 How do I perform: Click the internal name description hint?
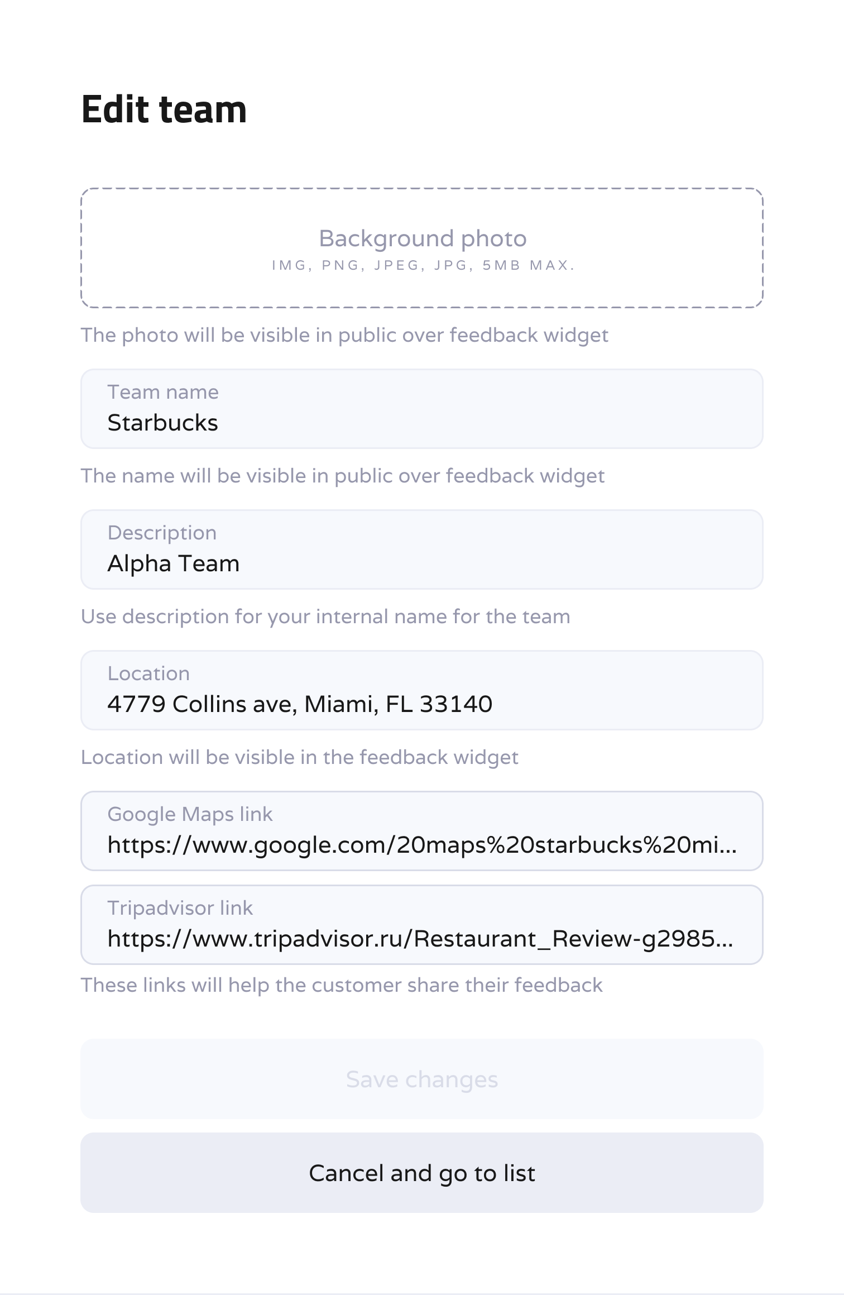325,617
